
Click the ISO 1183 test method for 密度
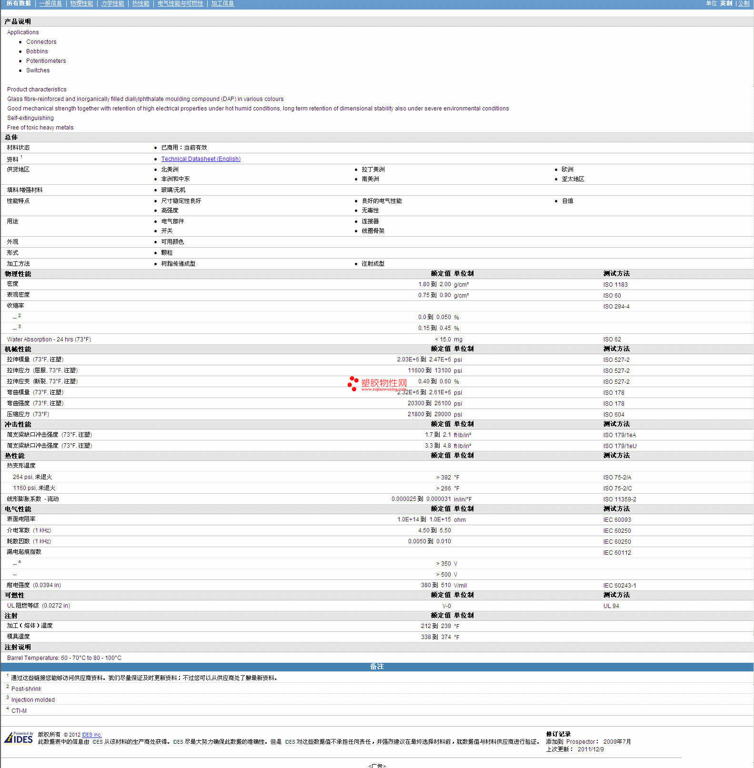(615, 285)
